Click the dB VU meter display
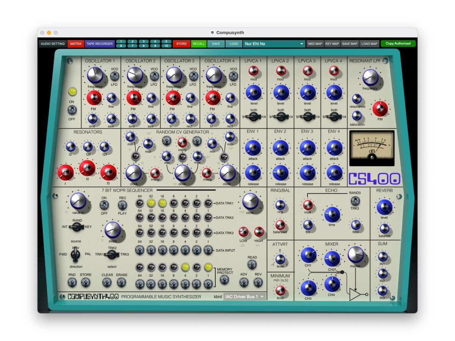The height and width of the screenshot is (341, 455). tap(372, 148)
